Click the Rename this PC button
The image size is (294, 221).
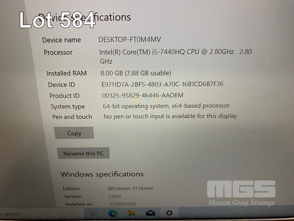coord(83,153)
